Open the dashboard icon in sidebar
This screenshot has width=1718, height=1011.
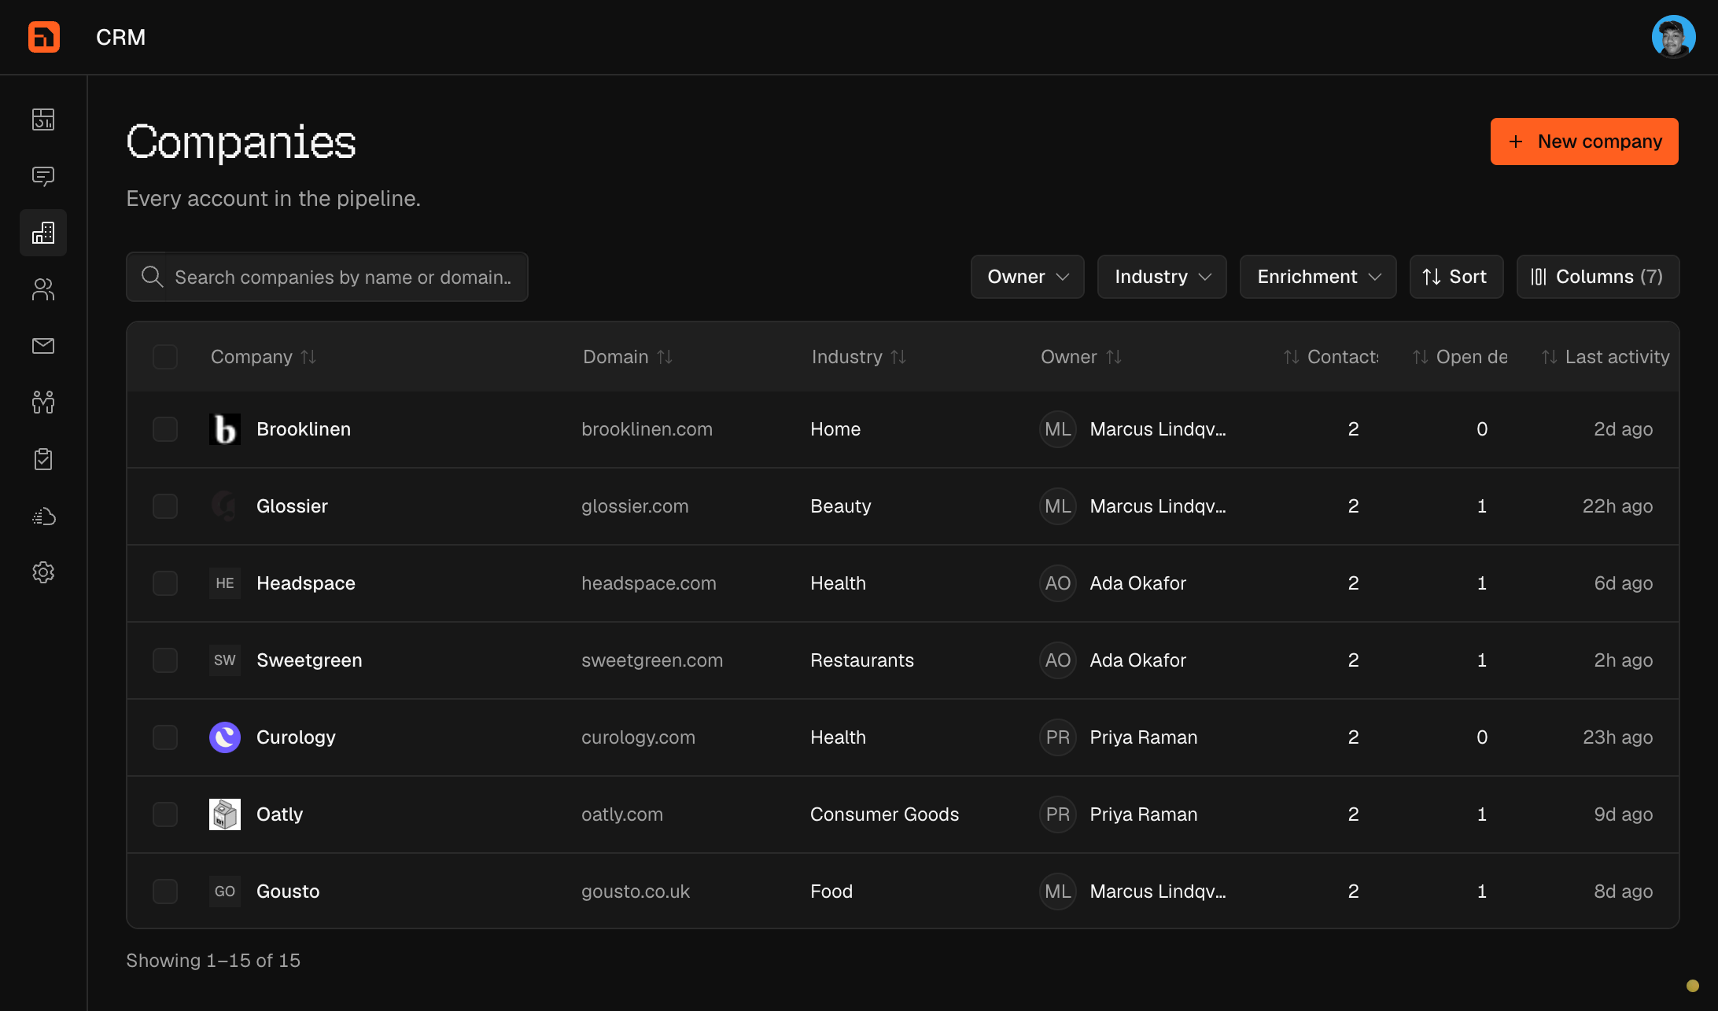click(x=43, y=119)
